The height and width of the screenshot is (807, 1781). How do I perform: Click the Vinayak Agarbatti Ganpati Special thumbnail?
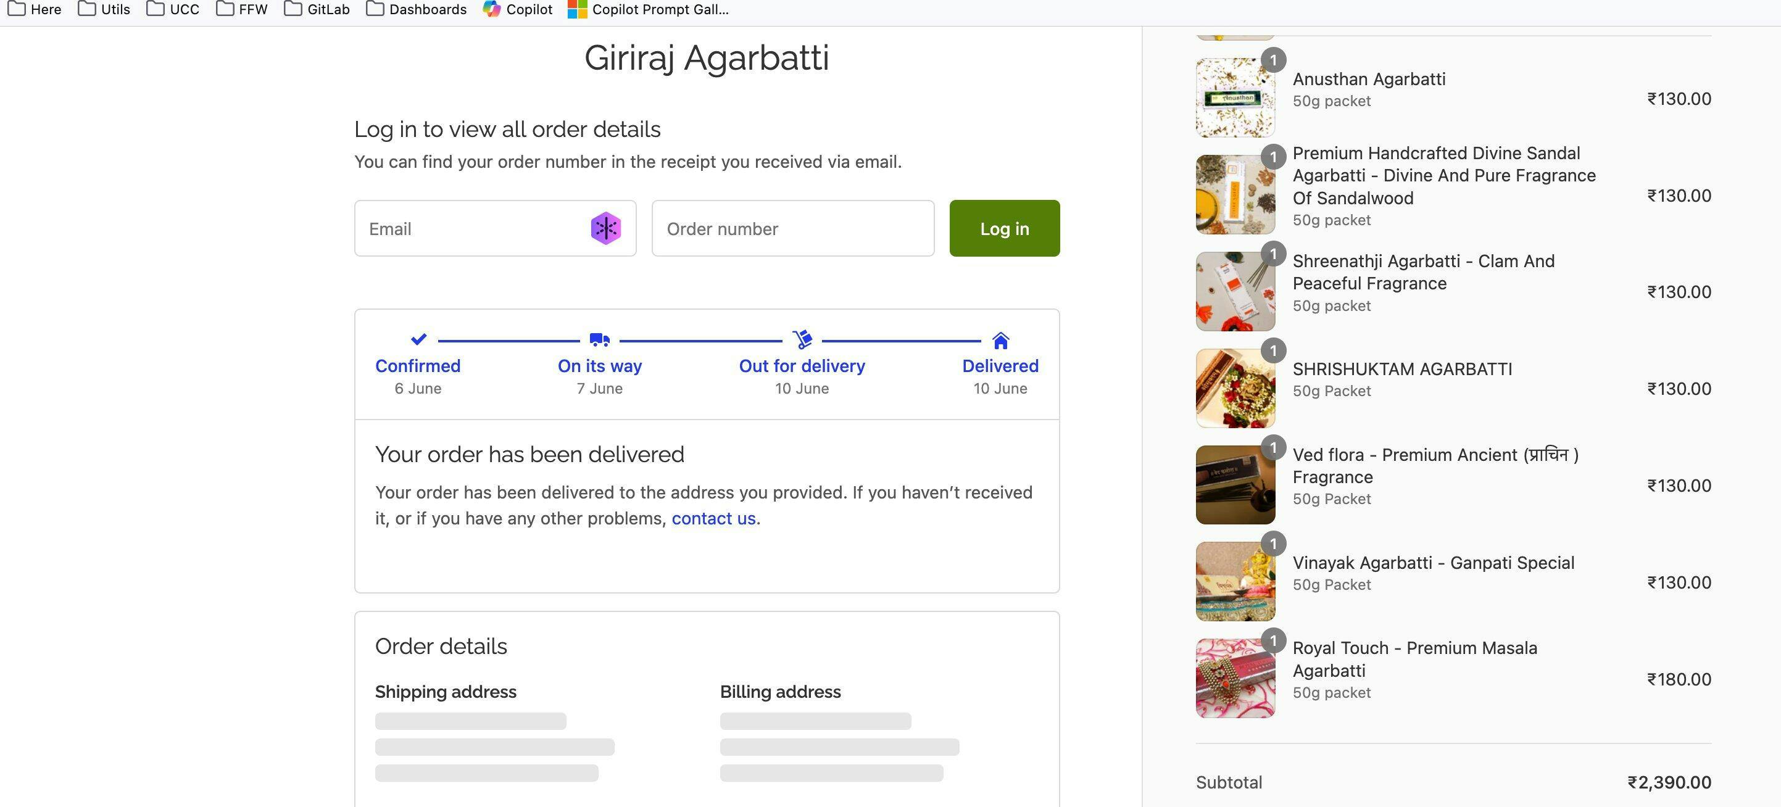click(1235, 582)
